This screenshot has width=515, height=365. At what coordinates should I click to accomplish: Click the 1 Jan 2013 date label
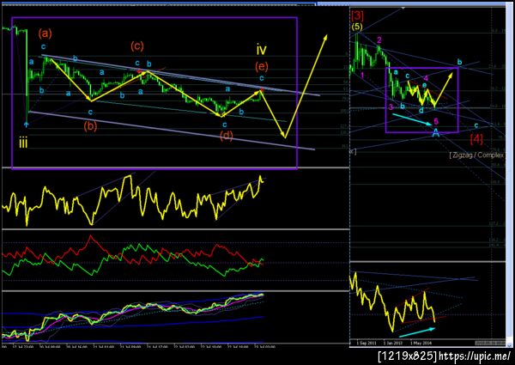coord(393,343)
